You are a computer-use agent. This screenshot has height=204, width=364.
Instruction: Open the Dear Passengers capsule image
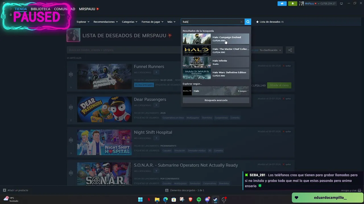click(104, 109)
